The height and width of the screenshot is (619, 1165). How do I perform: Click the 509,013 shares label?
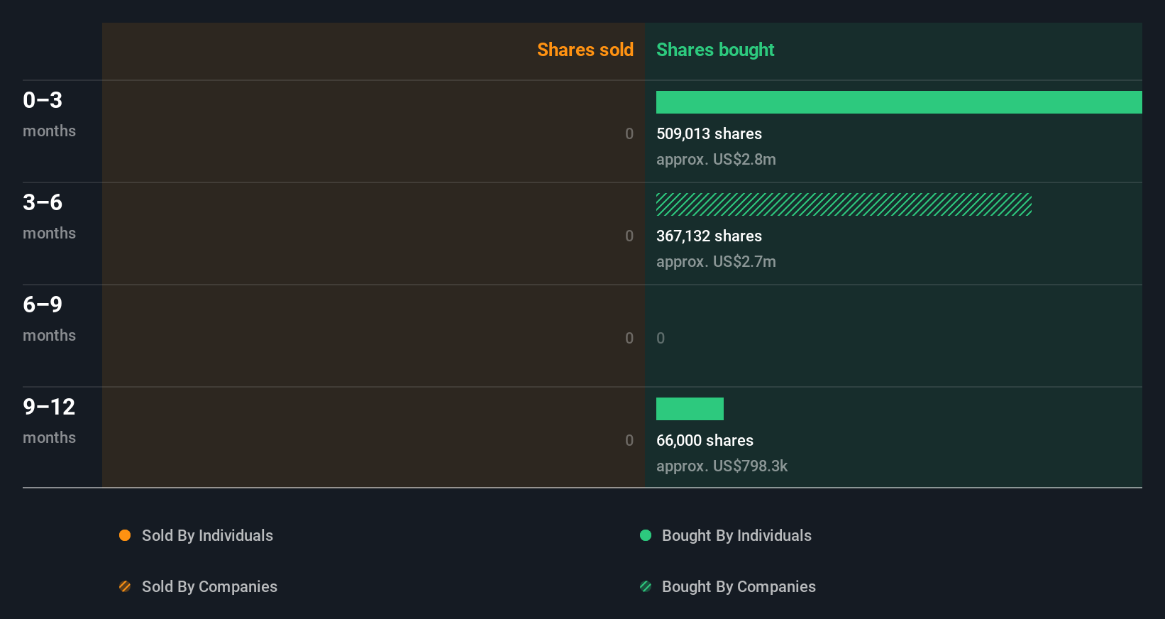(709, 133)
